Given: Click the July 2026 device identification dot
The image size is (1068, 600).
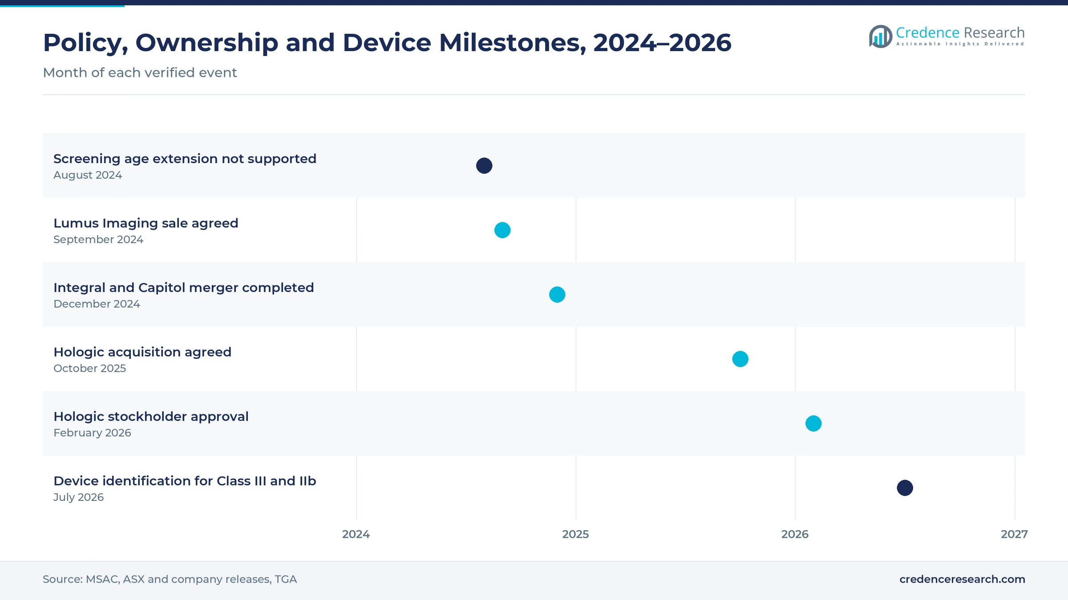Looking at the screenshot, I should 905,488.
